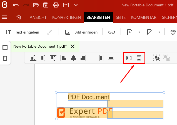
Task: Close New Portable Document 1.pdf tab
Action: pyautogui.click(x=73, y=46)
